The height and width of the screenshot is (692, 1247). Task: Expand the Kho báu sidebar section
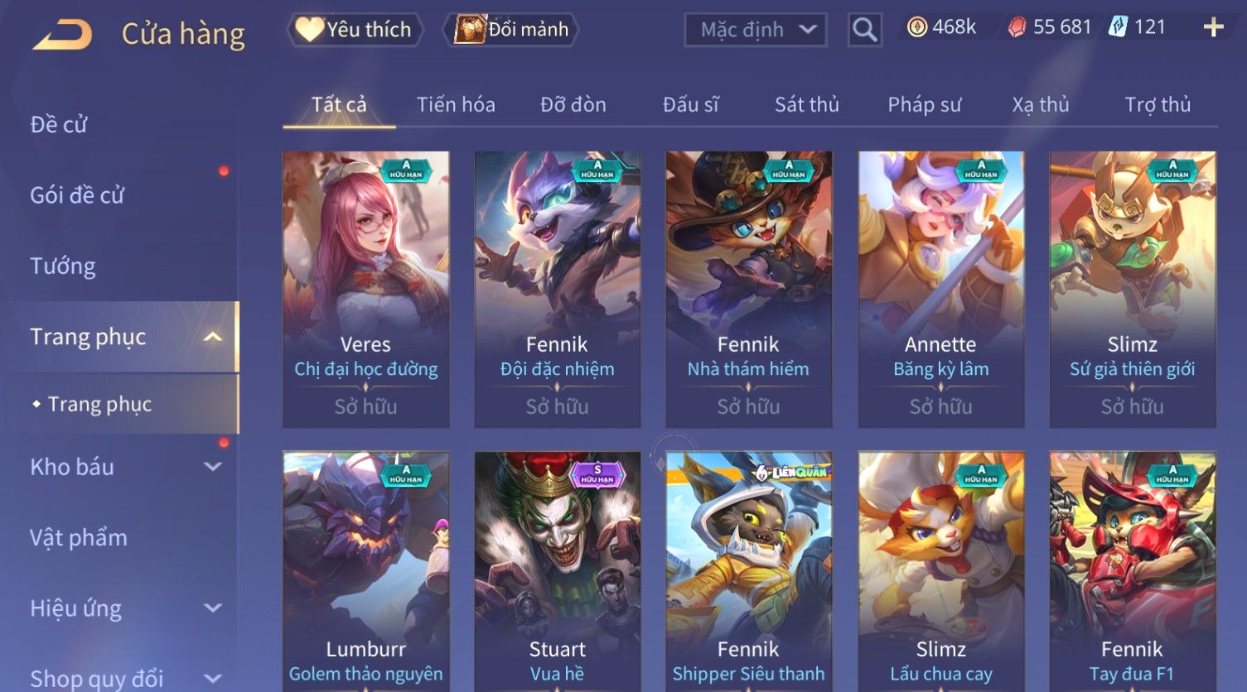[x=213, y=467]
